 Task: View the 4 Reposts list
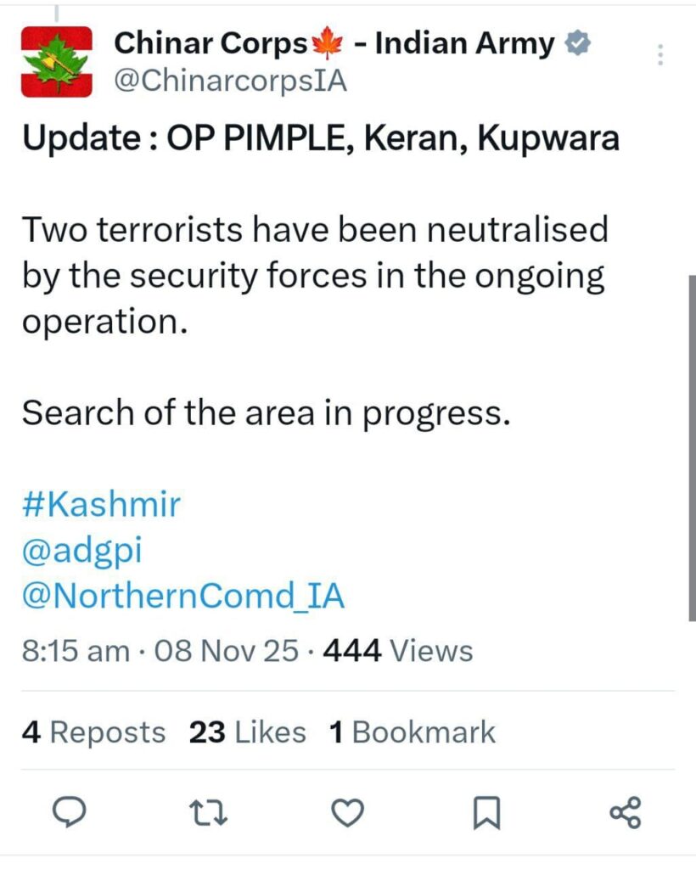pyautogui.click(x=93, y=732)
